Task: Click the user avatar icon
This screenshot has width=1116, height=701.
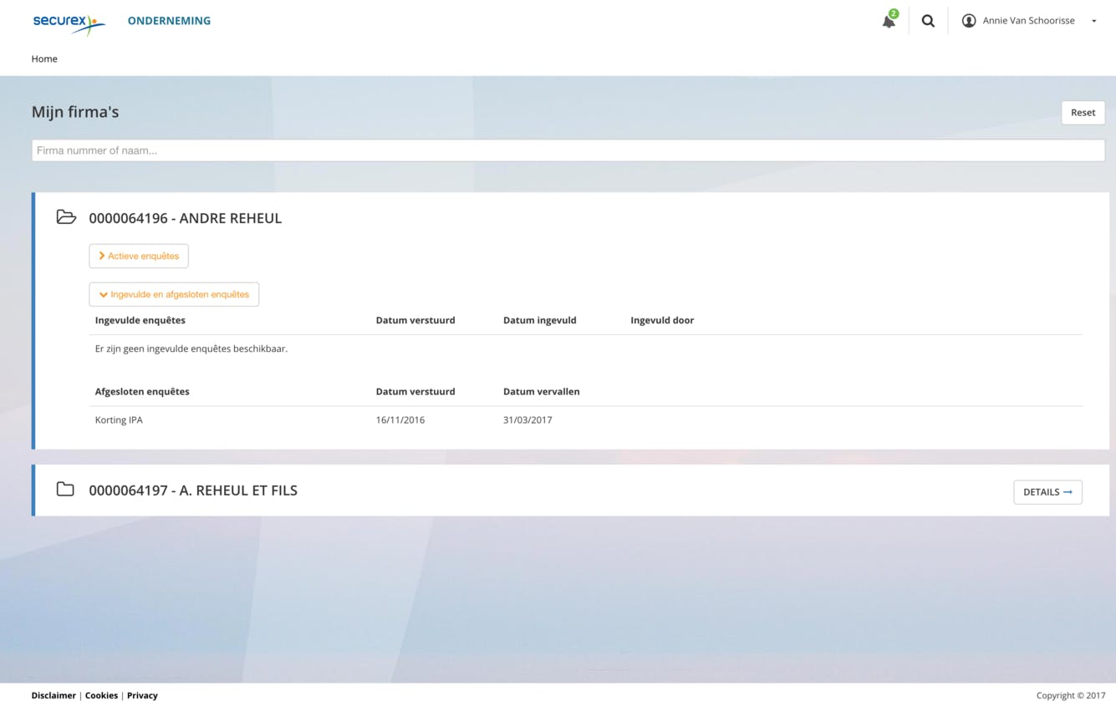Action: 969,21
